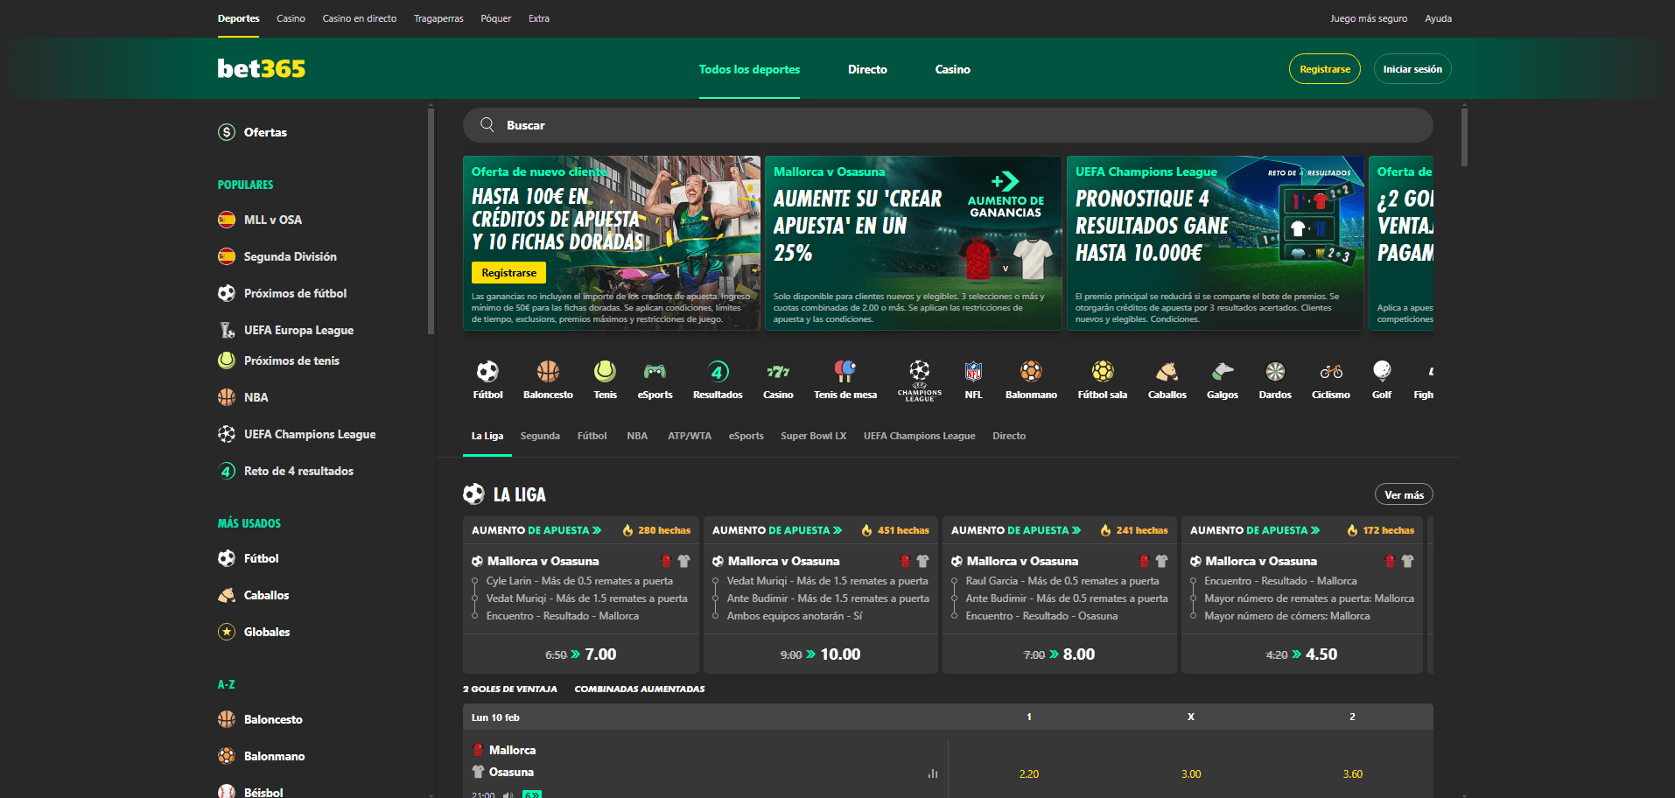1675x798 pixels.
Task: Open Reto de 4 resultados sidebar entry
Action: coord(298,471)
